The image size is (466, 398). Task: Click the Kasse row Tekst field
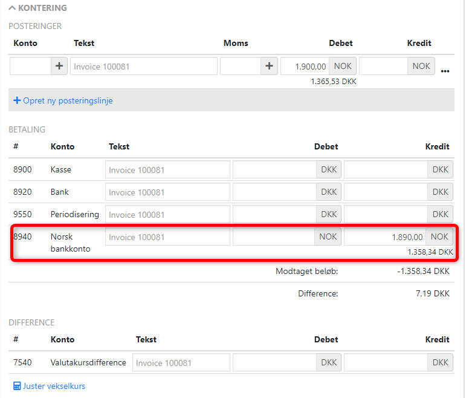(167, 170)
